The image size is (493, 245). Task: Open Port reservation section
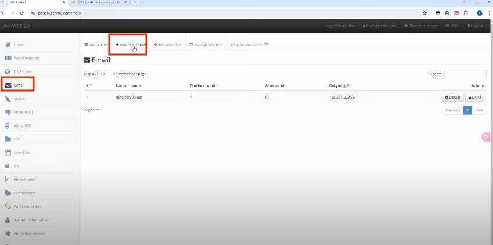[23, 207]
